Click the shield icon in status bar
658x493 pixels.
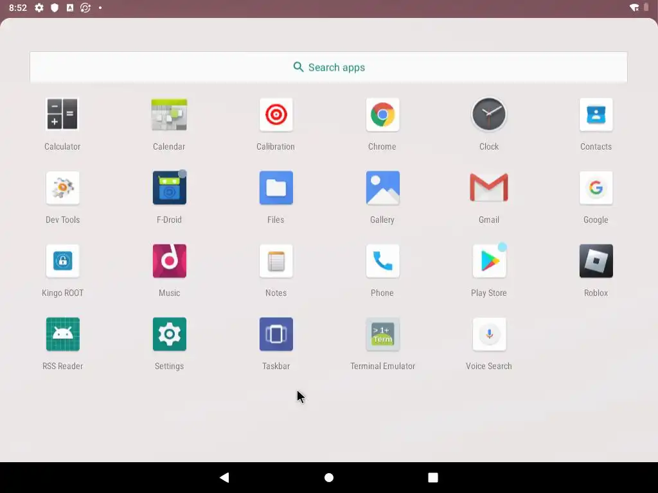click(x=55, y=8)
